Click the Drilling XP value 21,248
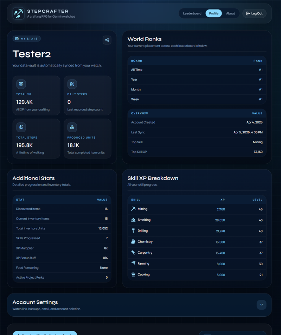The image size is (281, 335). pos(221,231)
